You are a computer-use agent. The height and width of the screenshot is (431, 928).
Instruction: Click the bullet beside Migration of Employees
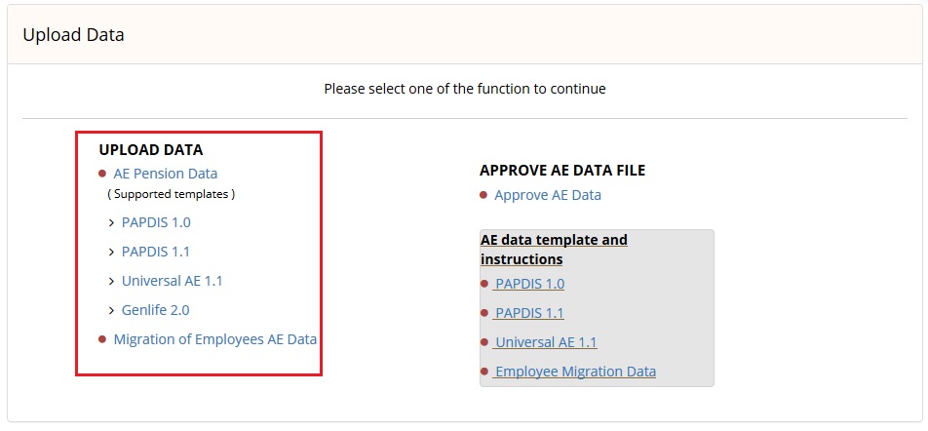(101, 339)
